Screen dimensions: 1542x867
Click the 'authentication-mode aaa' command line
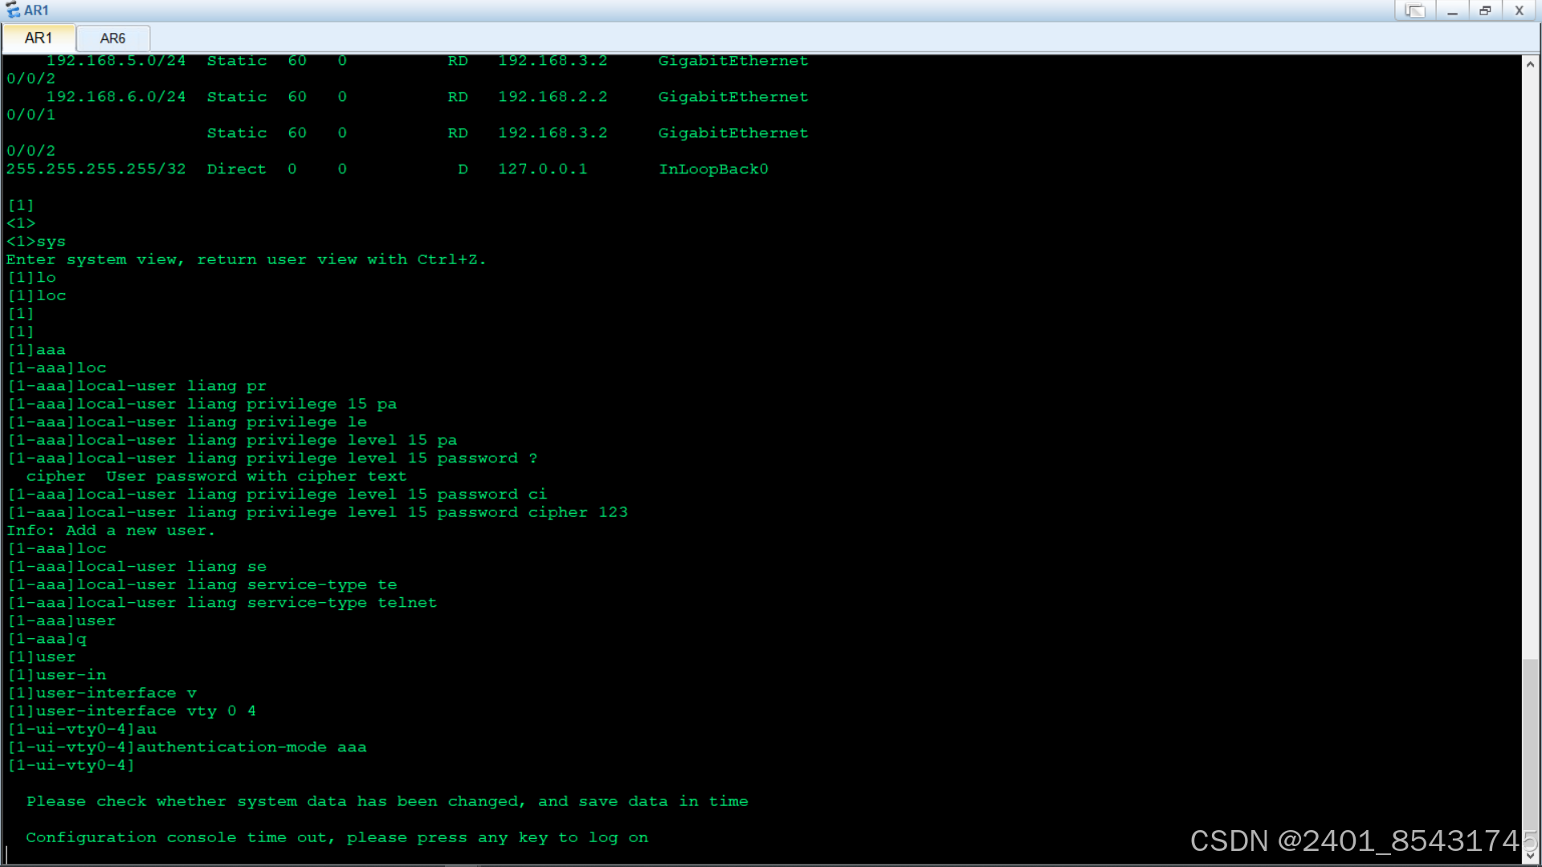[x=186, y=747]
